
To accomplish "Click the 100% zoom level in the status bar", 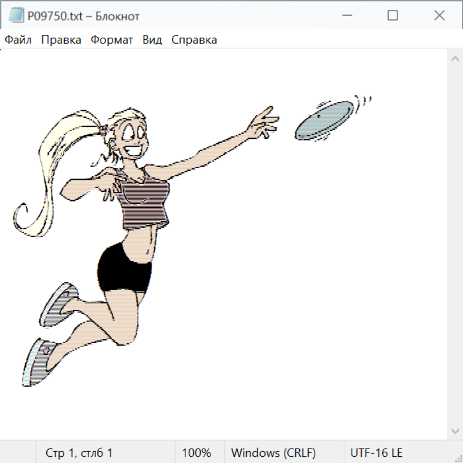I will tap(197, 453).
